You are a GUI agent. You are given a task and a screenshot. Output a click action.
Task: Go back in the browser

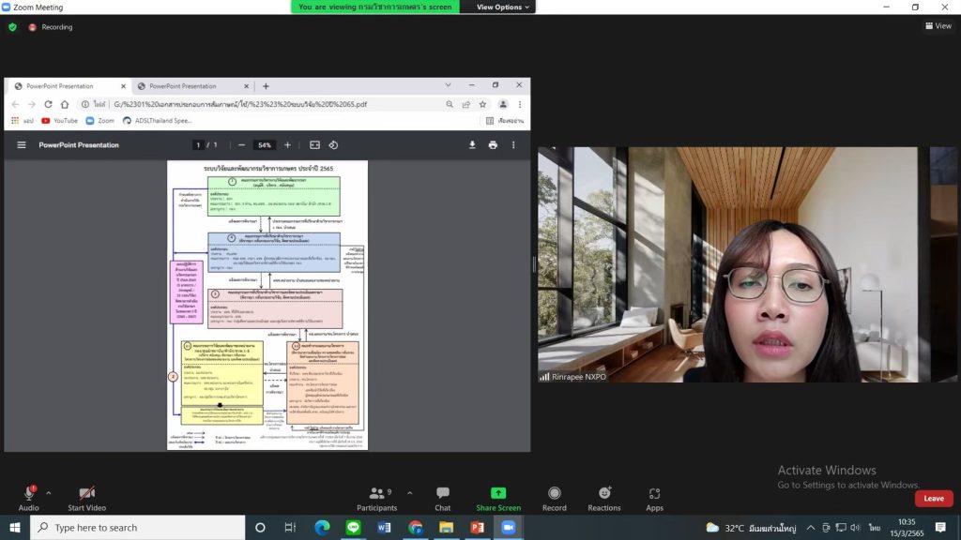coord(15,104)
